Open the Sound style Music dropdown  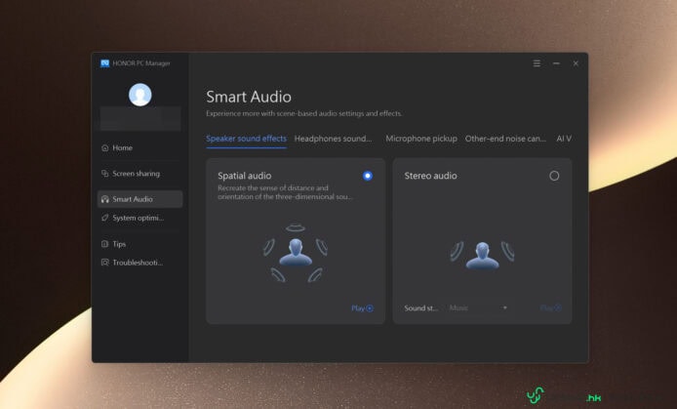[x=478, y=307]
